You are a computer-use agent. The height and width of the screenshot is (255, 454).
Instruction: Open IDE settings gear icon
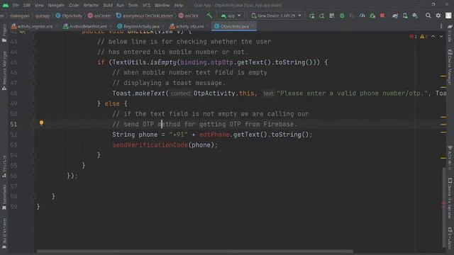pos(438,16)
